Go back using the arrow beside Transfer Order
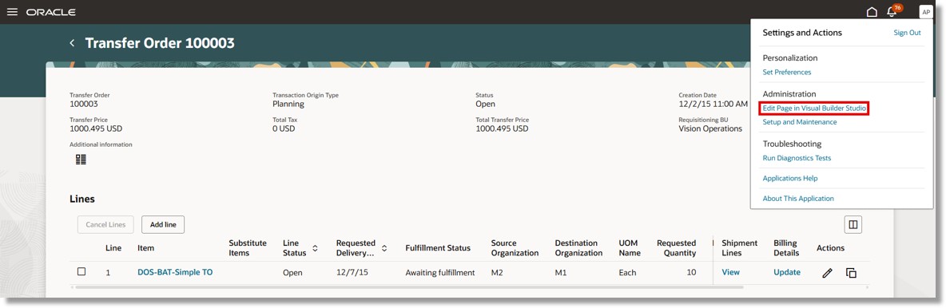Image resolution: width=946 pixels, height=308 pixels. (x=73, y=43)
